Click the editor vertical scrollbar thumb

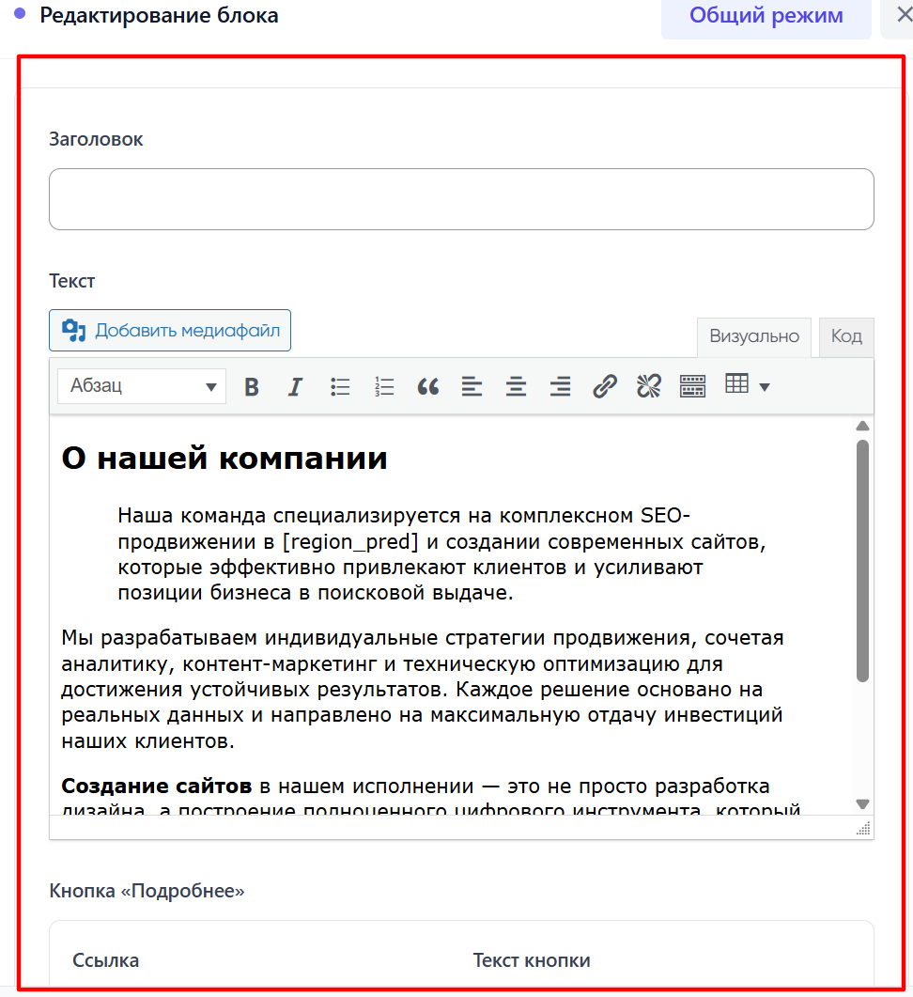pos(862,560)
